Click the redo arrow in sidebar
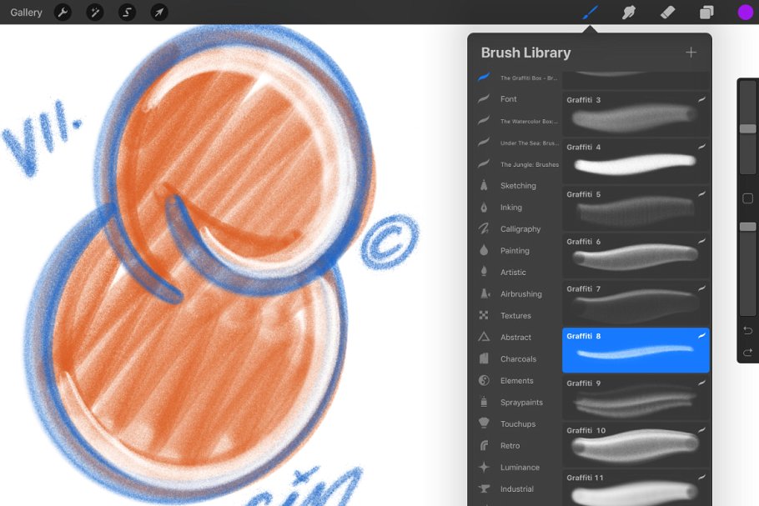759x506 pixels. (748, 352)
